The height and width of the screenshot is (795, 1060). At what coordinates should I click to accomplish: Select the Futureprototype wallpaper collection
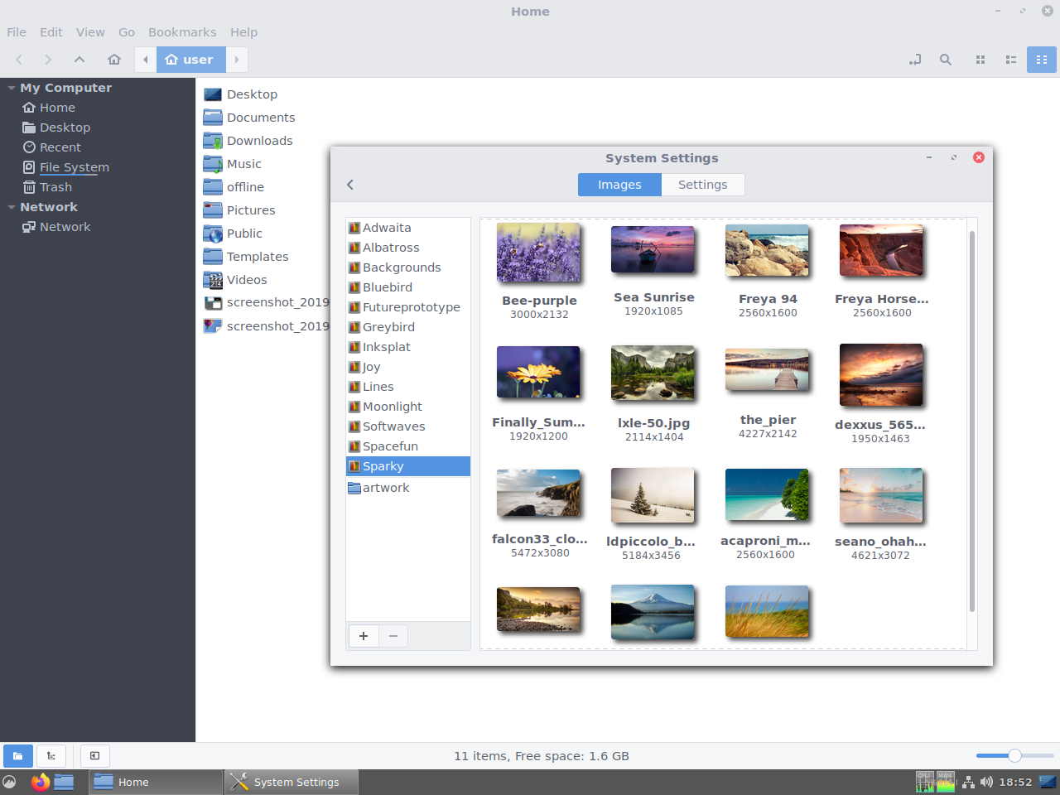408,307
